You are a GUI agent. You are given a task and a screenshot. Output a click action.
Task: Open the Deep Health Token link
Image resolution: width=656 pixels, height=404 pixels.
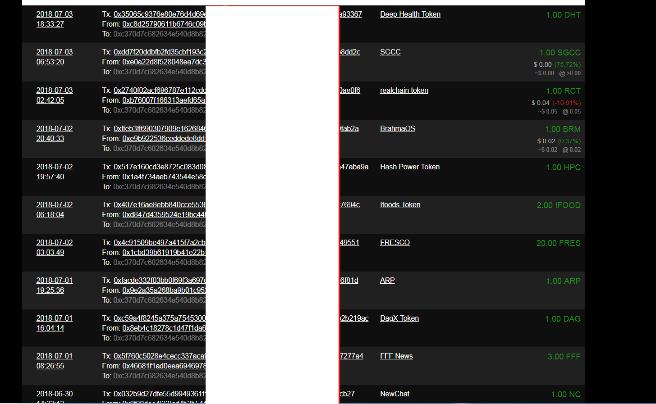410,14
